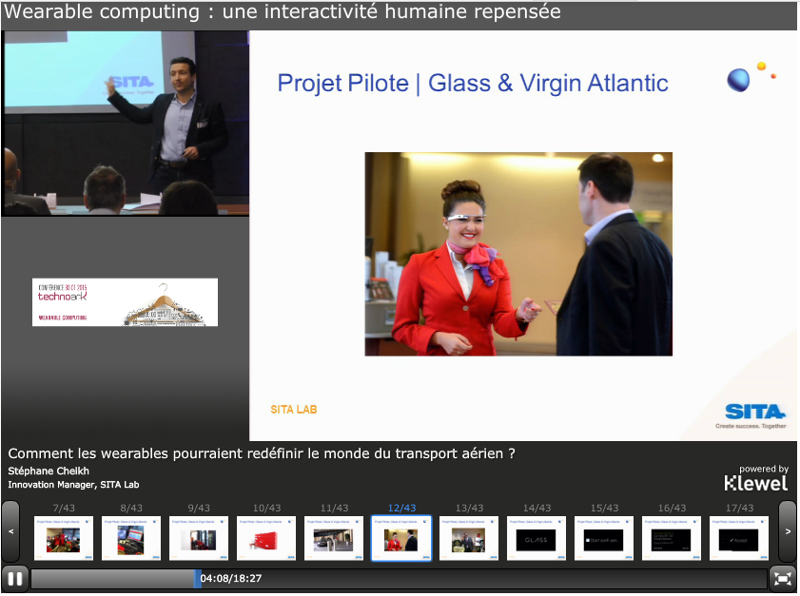This screenshot has height=596, width=800.
Task: Jump to slide 7/43 thumbnail
Action: point(64,538)
